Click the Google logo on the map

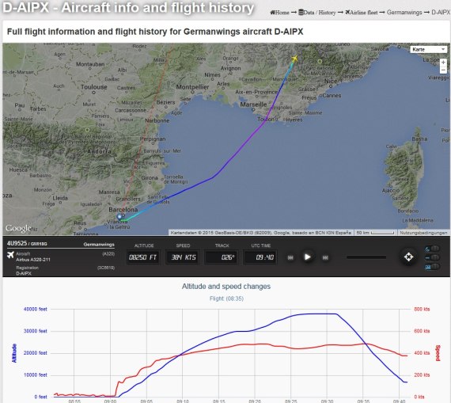(18, 228)
